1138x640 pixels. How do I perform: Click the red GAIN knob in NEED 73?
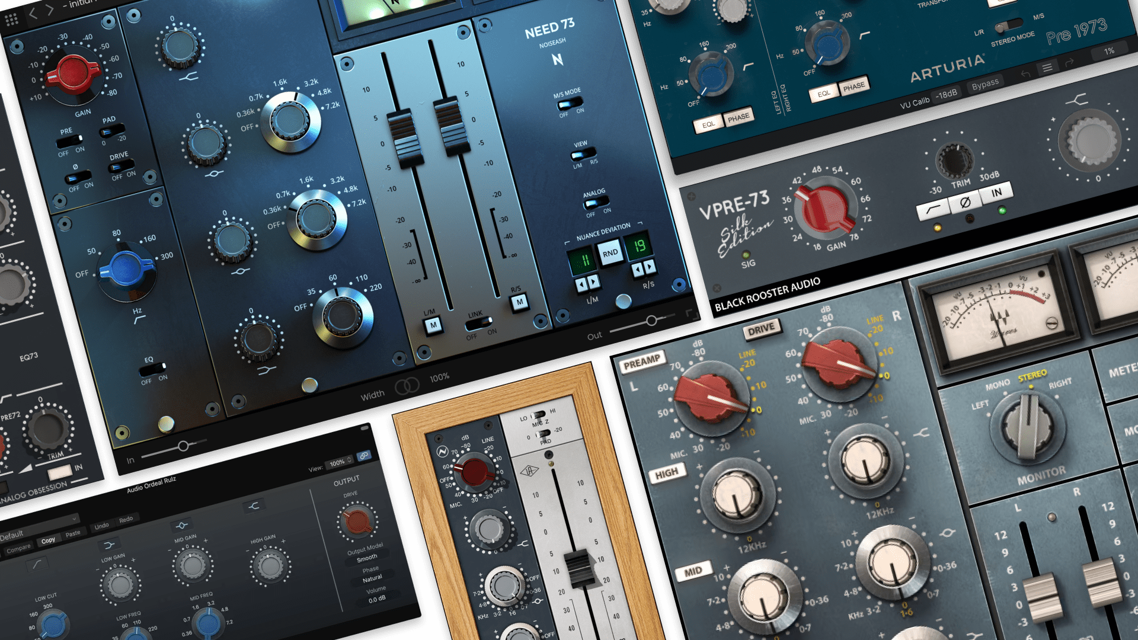pos(73,75)
